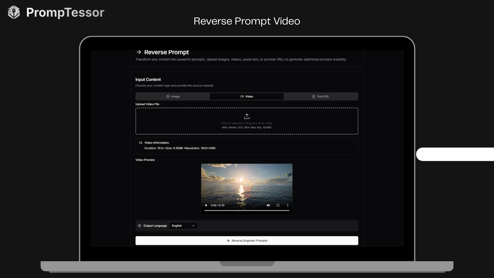Click the upload arrow icon in drop zone
494x278 pixels.
tap(246, 116)
